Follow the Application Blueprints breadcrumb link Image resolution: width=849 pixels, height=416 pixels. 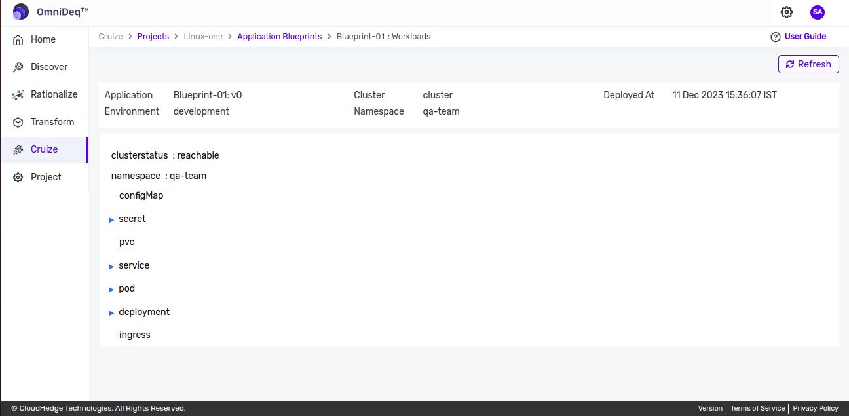point(280,37)
